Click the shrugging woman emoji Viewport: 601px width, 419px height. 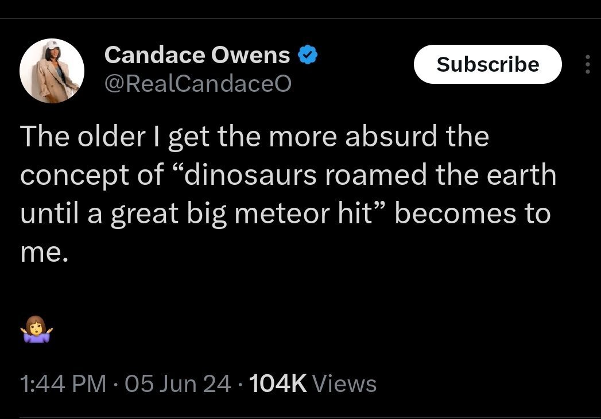click(x=37, y=328)
